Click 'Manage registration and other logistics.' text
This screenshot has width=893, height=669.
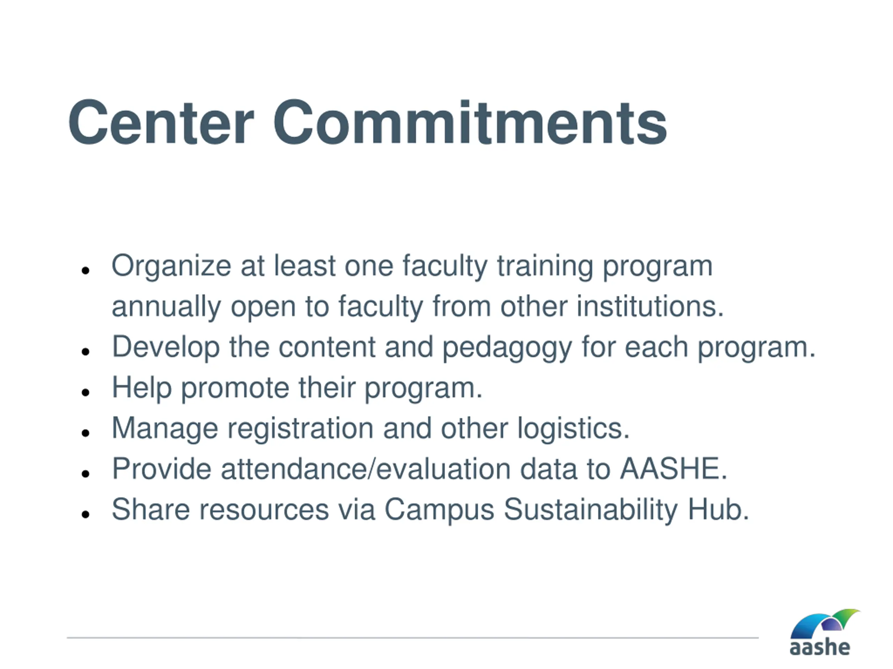click(370, 428)
